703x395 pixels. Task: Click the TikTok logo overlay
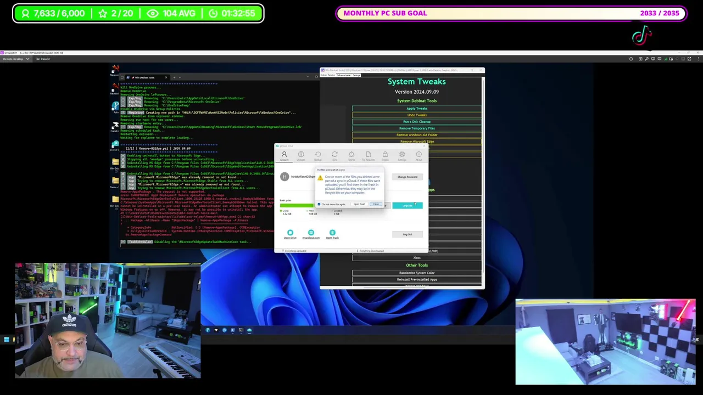(641, 36)
